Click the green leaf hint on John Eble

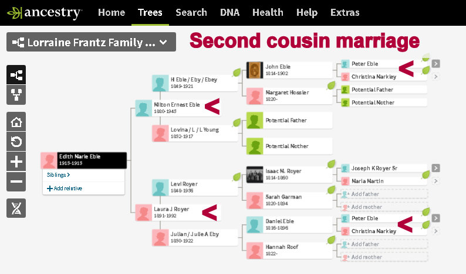237,72
